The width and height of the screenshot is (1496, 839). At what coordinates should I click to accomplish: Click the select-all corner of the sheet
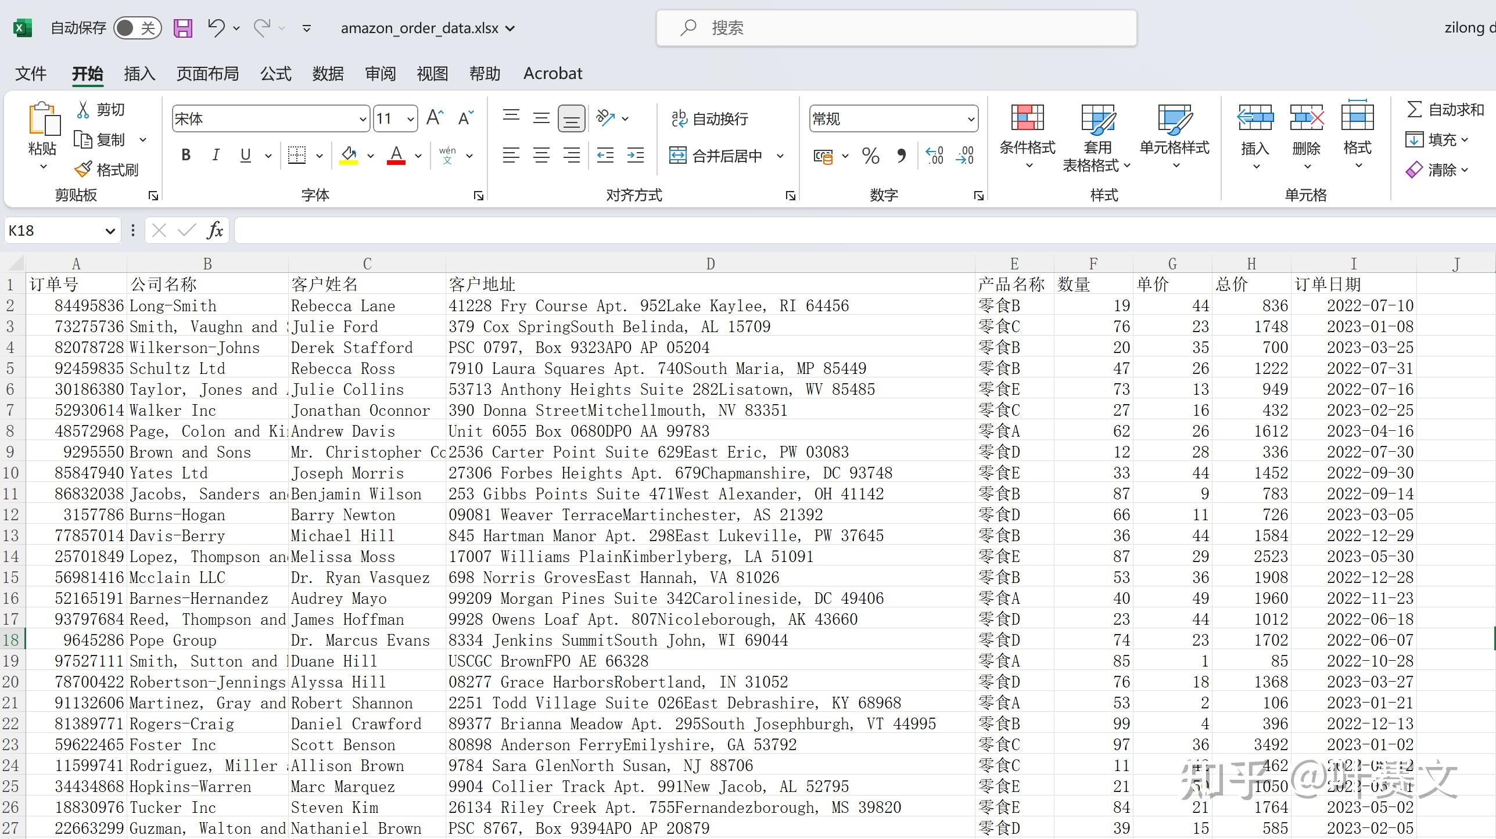(x=13, y=264)
